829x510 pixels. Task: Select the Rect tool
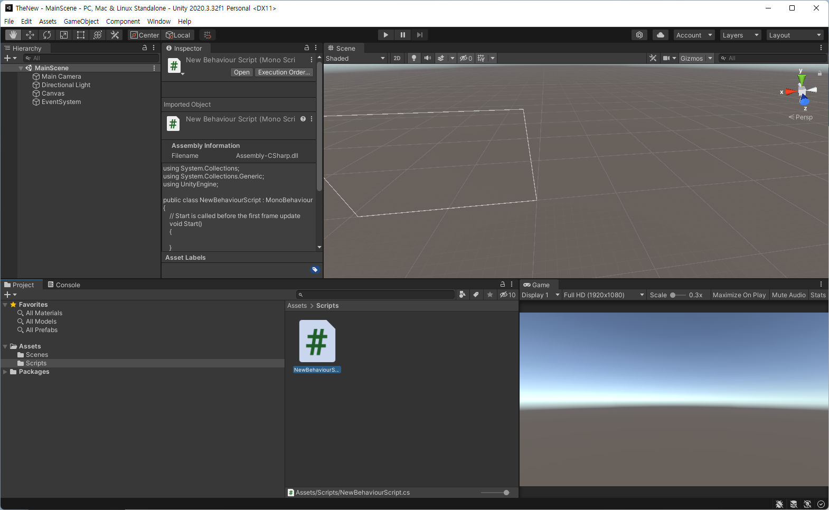[x=81, y=35]
